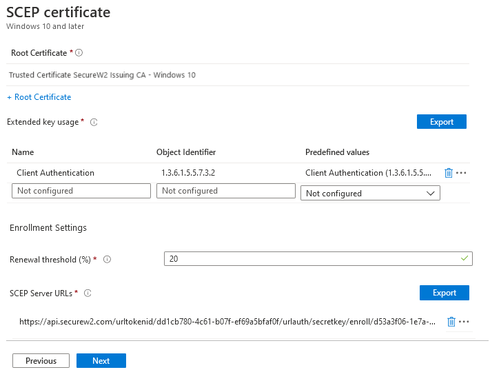Image resolution: width=490 pixels, height=372 pixels.
Task: Click the Renewal threshold value field
Action: [x=318, y=259]
